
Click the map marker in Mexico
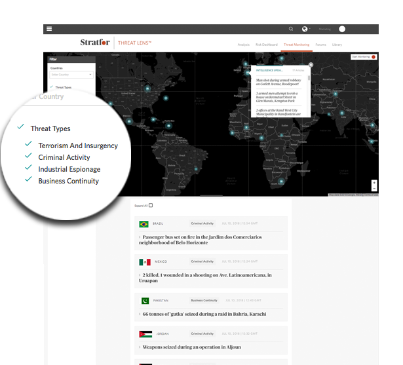click(x=129, y=121)
